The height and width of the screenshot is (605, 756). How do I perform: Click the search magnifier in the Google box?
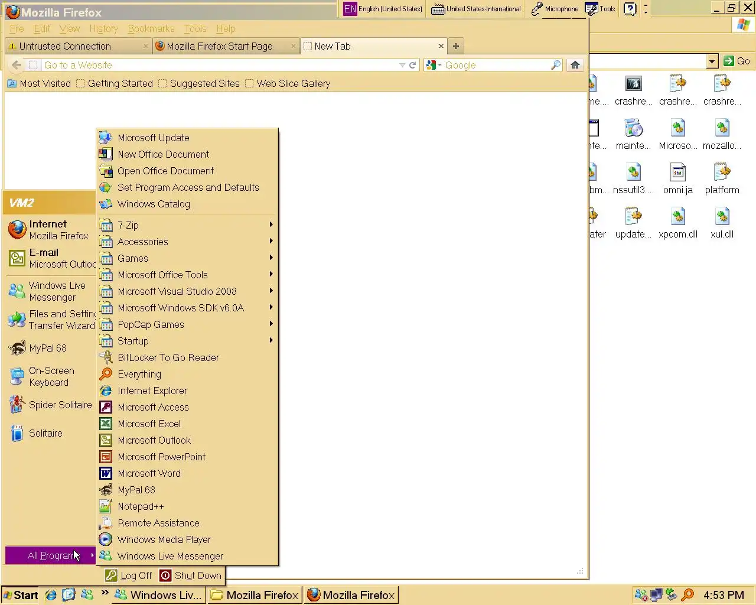555,65
